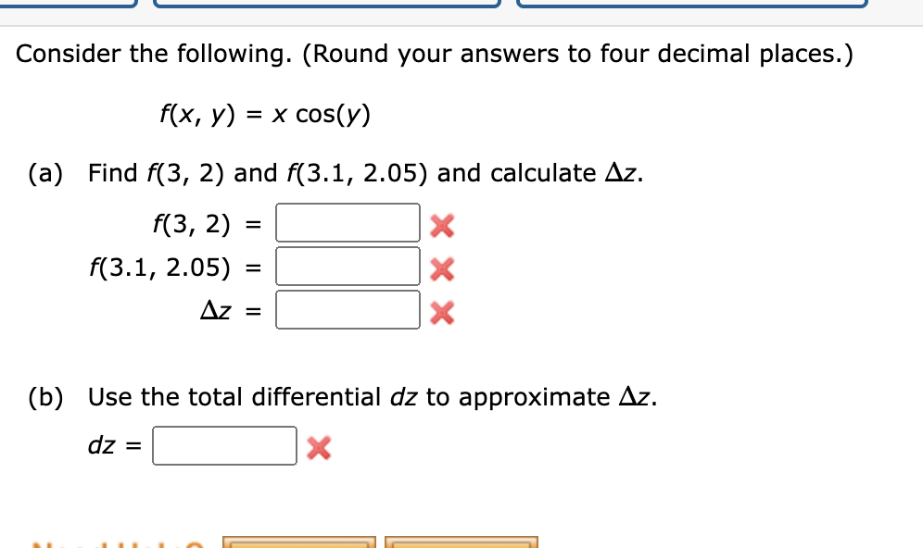Click the topmost incorrect mark on the page
Image resolution: width=923 pixels, height=548 pixels.
[x=442, y=223]
